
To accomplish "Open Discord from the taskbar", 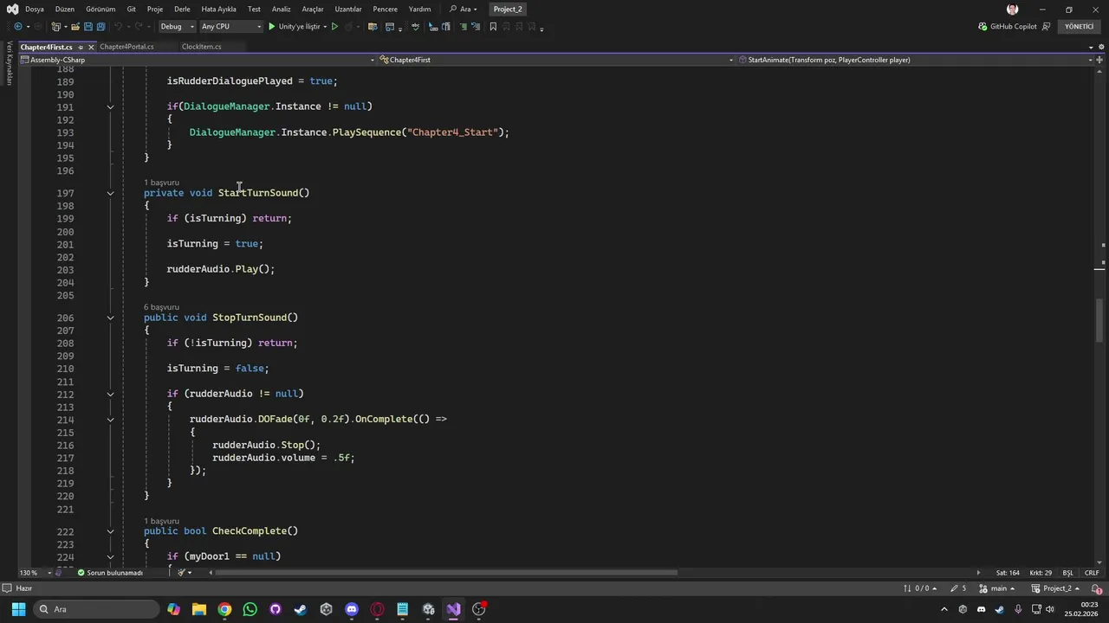I will point(352,609).
